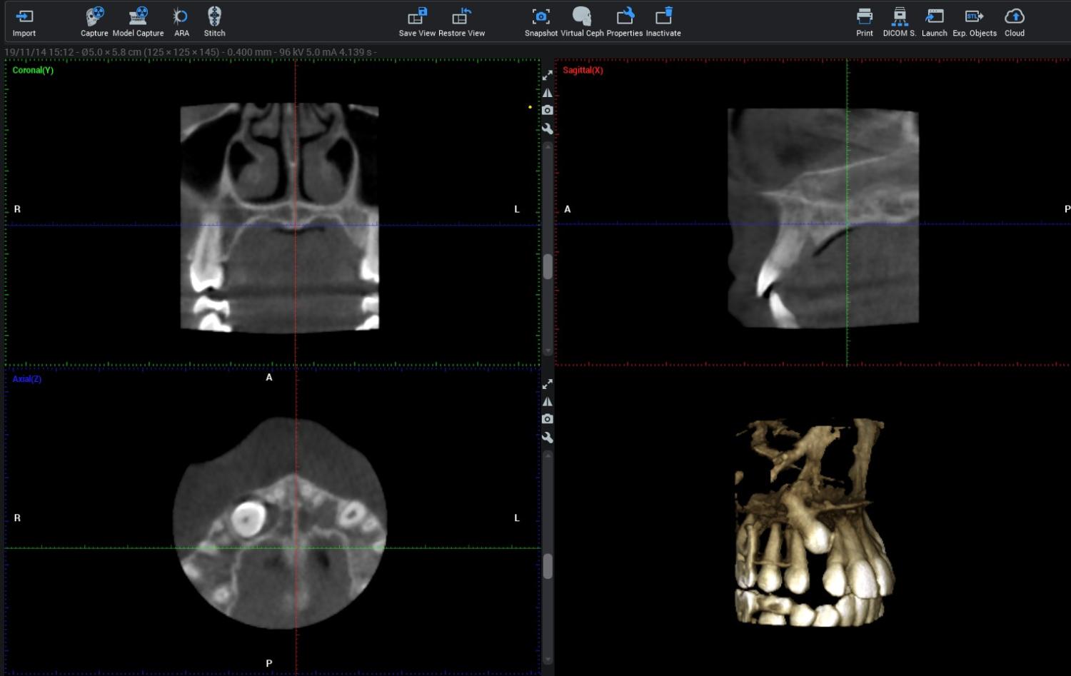Click Axial slice slider down arrow
Image resolution: width=1071 pixels, height=676 pixels.
(x=548, y=660)
